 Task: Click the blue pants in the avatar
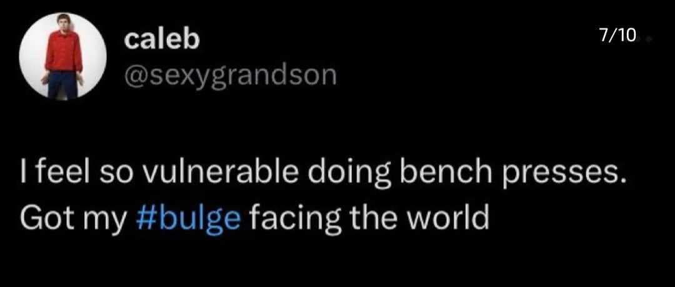[x=63, y=84]
